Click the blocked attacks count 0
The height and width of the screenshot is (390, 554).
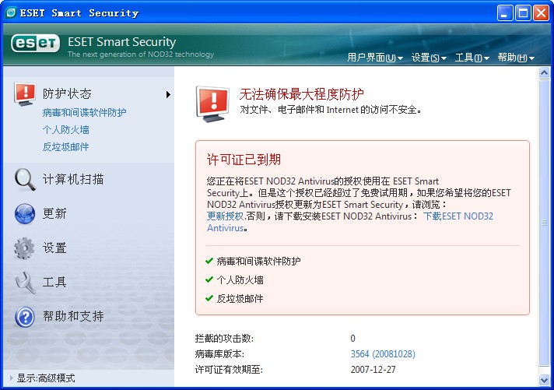pos(352,339)
